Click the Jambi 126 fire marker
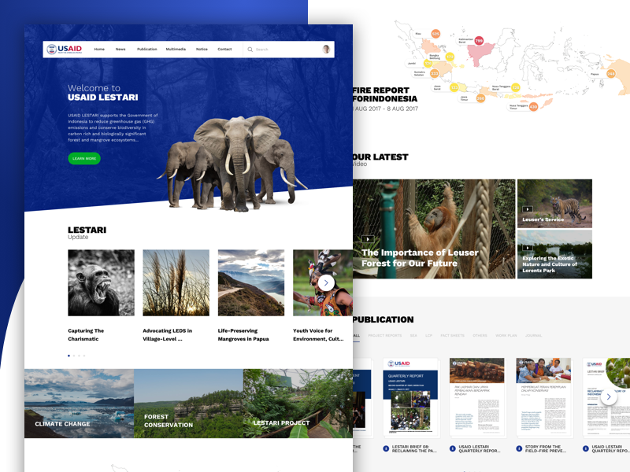Viewport: 630px width, 472px height. coord(428,63)
